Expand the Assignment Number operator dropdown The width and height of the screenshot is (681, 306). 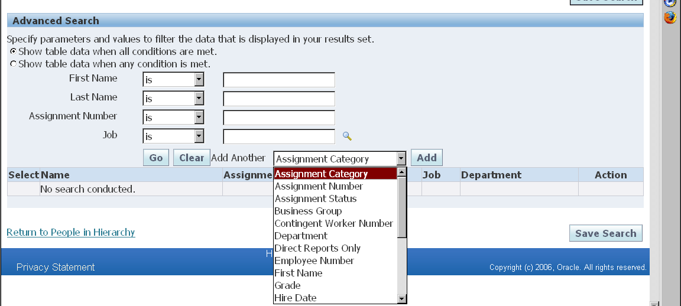coord(199,118)
